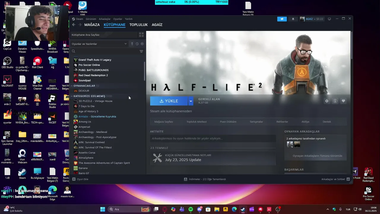This screenshot has width=380, height=214.
Task: Select Among Us in the library
Action: tap(85, 122)
